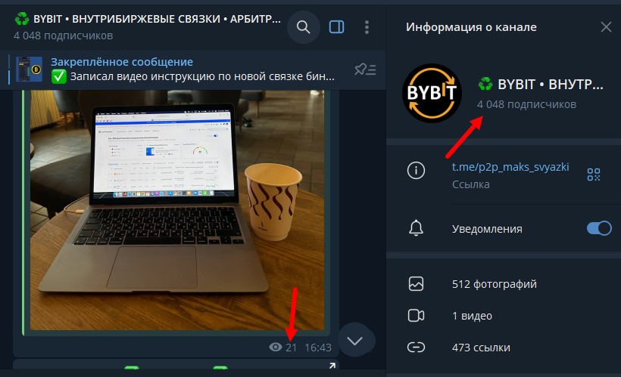621x377 pixels.
Task: Click the pinned messages list icon
Action: click(x=365, y=70)
